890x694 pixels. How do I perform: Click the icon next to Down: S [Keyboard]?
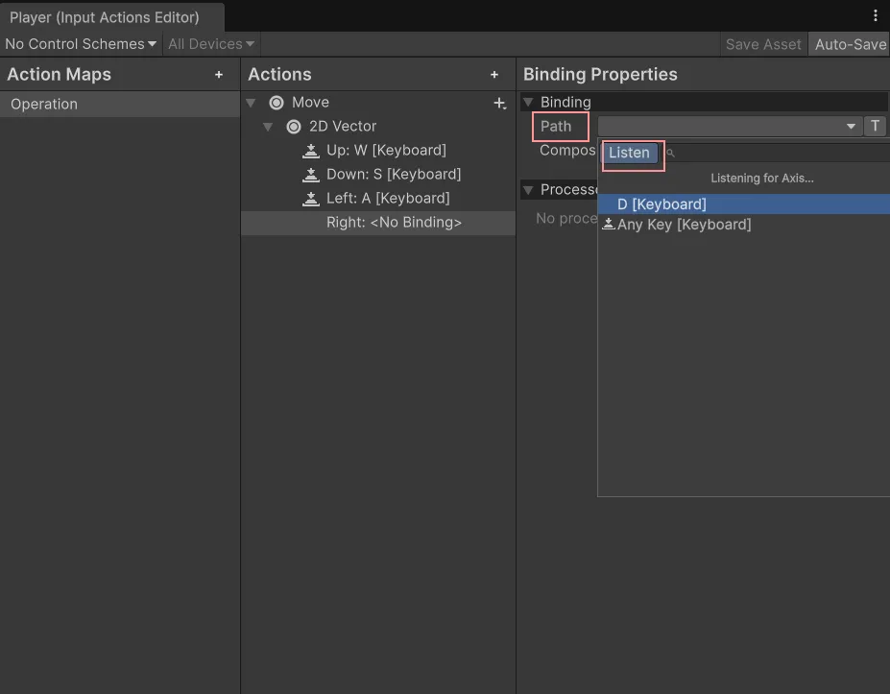click(311, 175)
